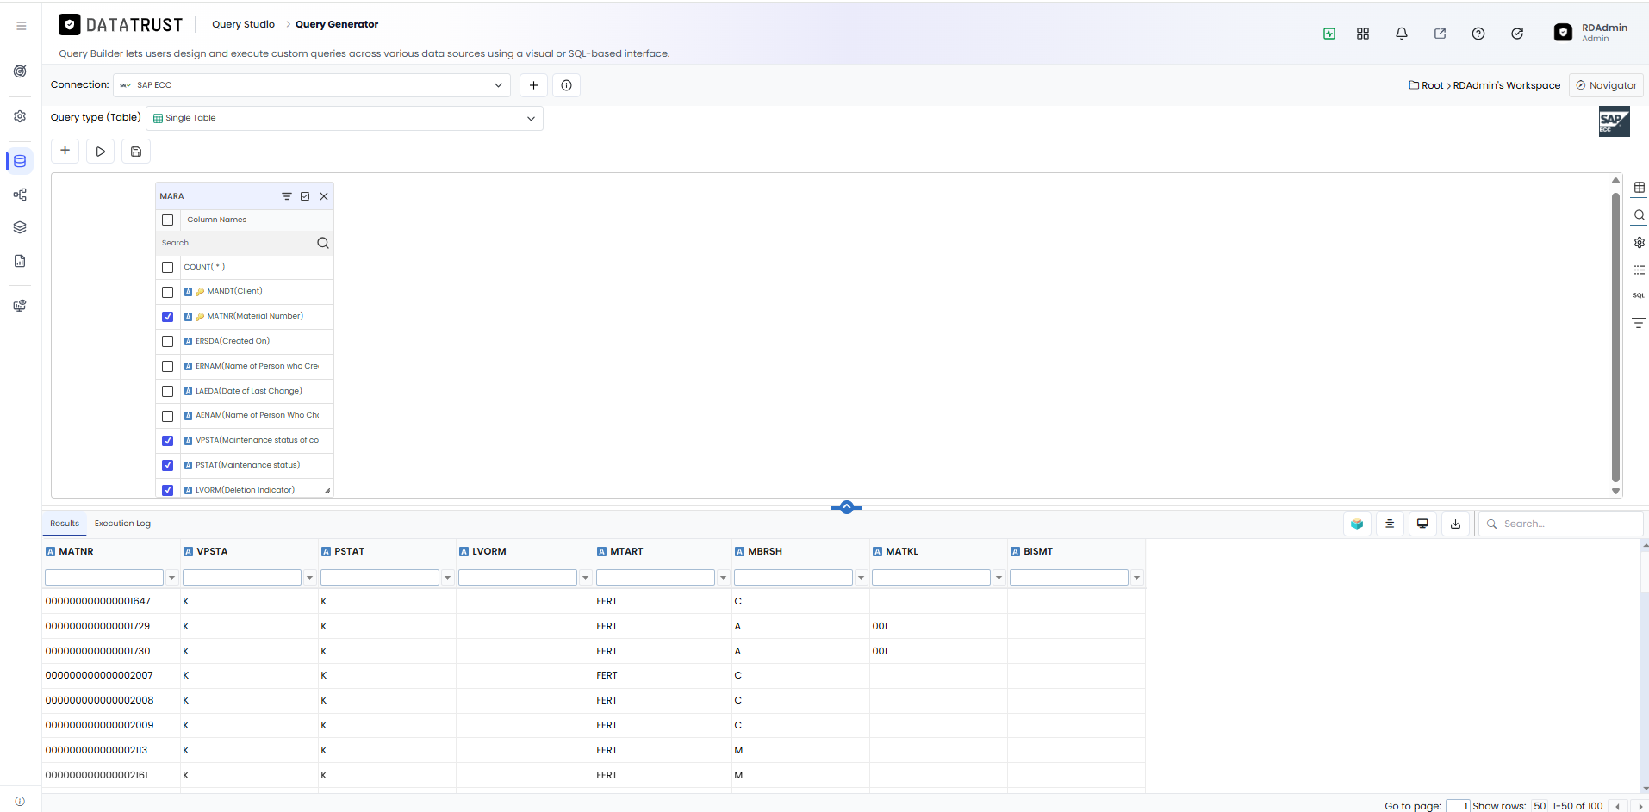Image resolution: width=1649 pixels, height=812 pixels.
Task: Uncheck VPSTA maintenance status checkbox
Action: (168, 441)
